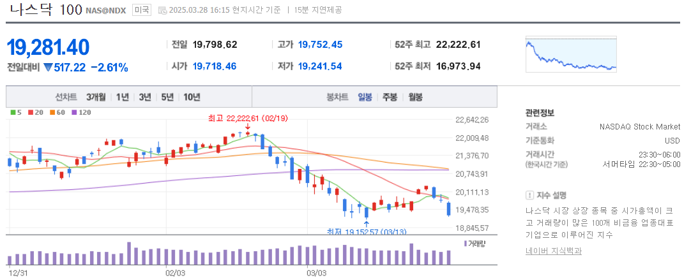Viewport: 691px width, 278px height.
Task: Click the day high value 19,752.45
Action: 321,45
